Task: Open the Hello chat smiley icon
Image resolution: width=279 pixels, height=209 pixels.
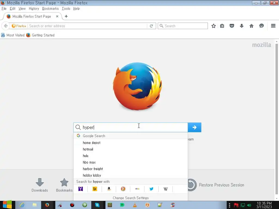Action: pyautogui.click(x=261, y=26)
